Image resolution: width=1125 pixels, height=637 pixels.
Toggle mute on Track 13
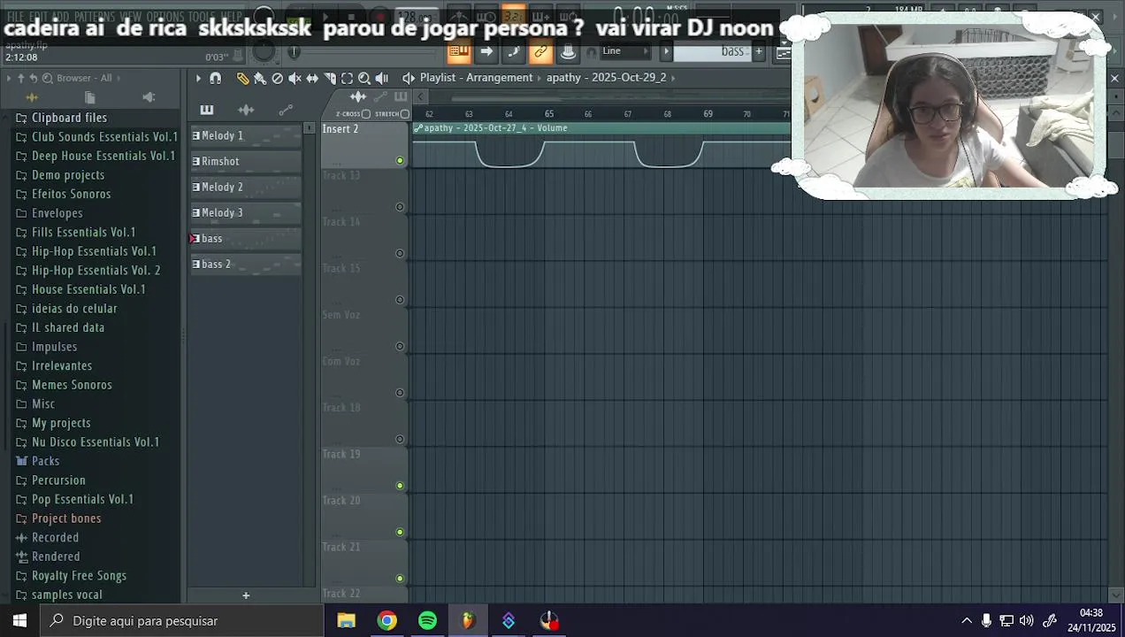tap(400, 207)
